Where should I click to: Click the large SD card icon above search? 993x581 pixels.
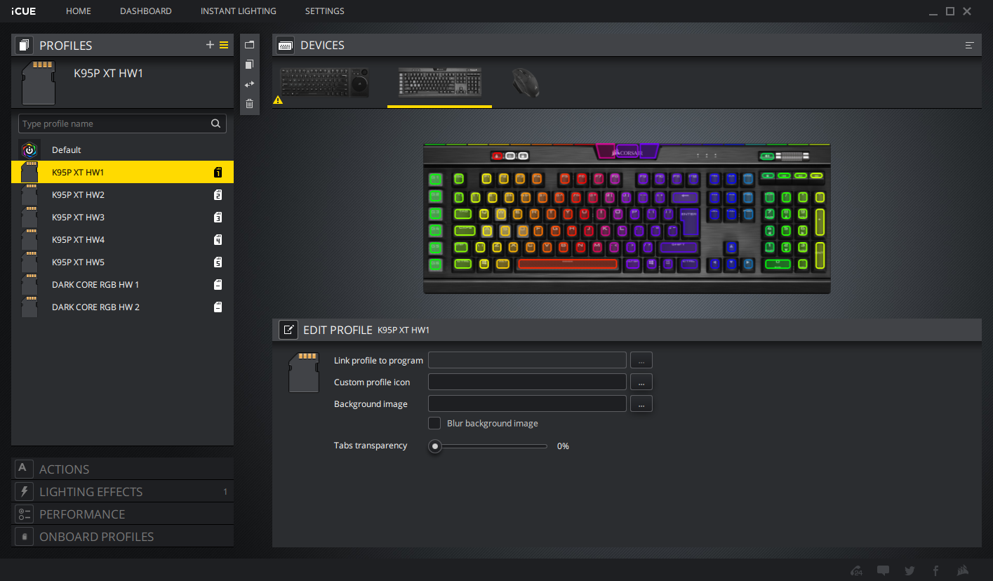[39, 83]
